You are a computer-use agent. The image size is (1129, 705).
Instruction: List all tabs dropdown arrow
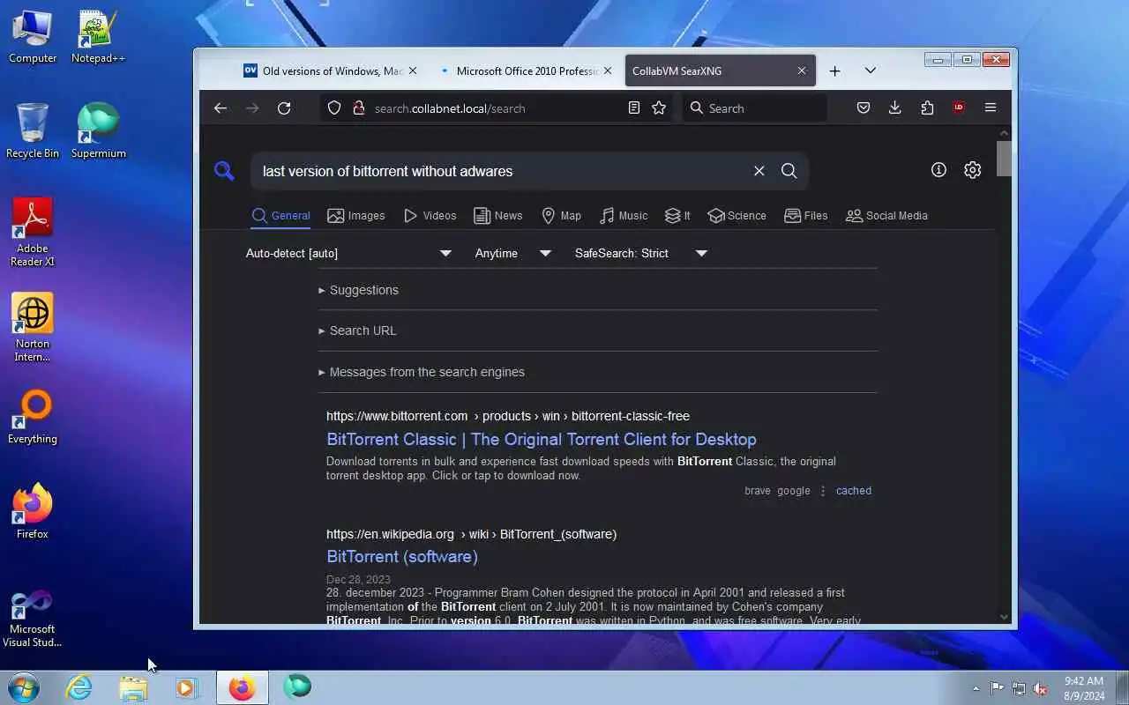pyautogui.click(x=870, y=70)
